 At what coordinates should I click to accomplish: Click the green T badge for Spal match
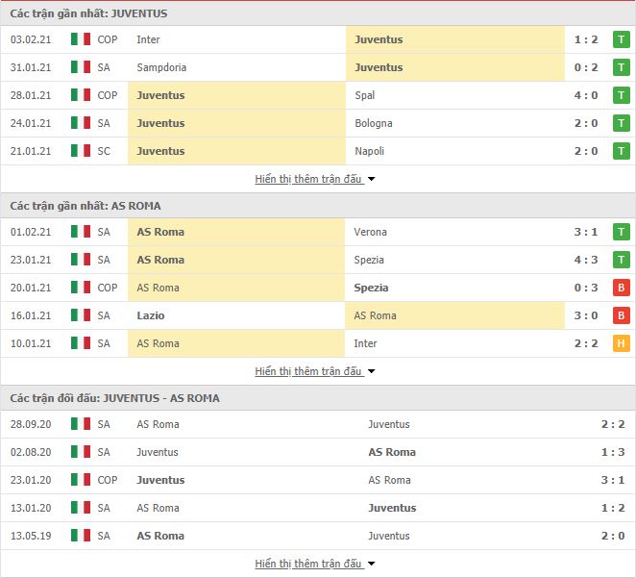pos(621,95)
